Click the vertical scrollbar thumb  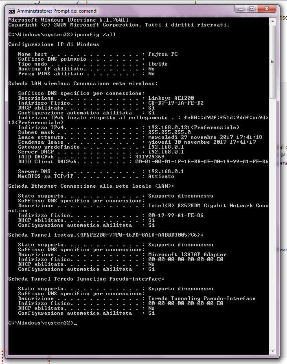[273, 62]
